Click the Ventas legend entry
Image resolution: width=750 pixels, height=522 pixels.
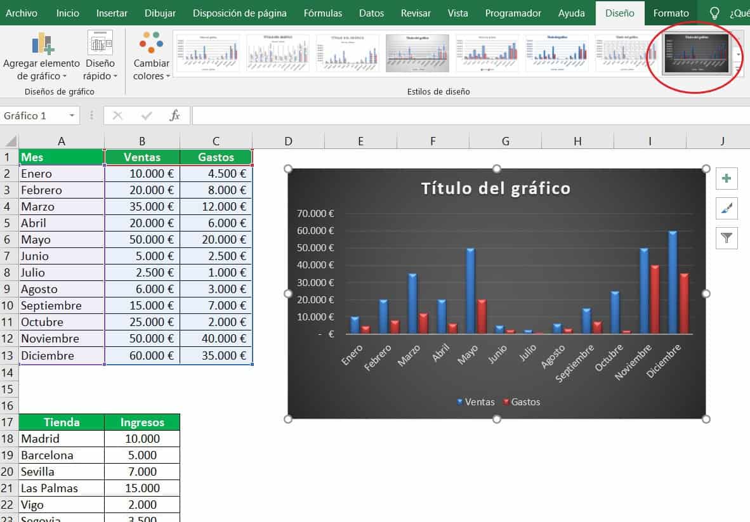(475, 402)
